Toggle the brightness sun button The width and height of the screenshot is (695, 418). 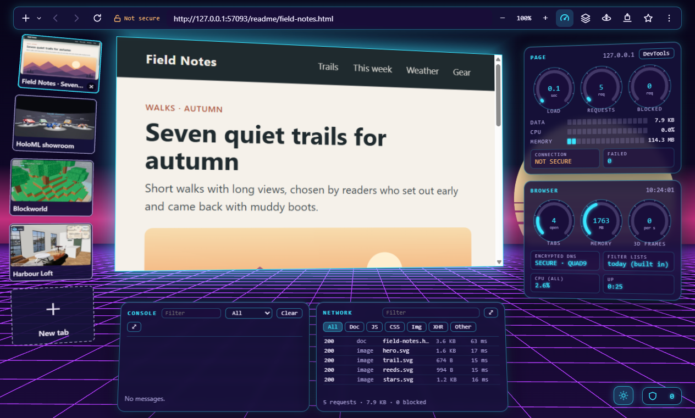pos(624,395)
